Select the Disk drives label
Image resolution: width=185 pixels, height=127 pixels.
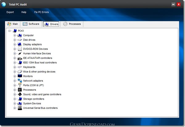(x=29, y=40)
